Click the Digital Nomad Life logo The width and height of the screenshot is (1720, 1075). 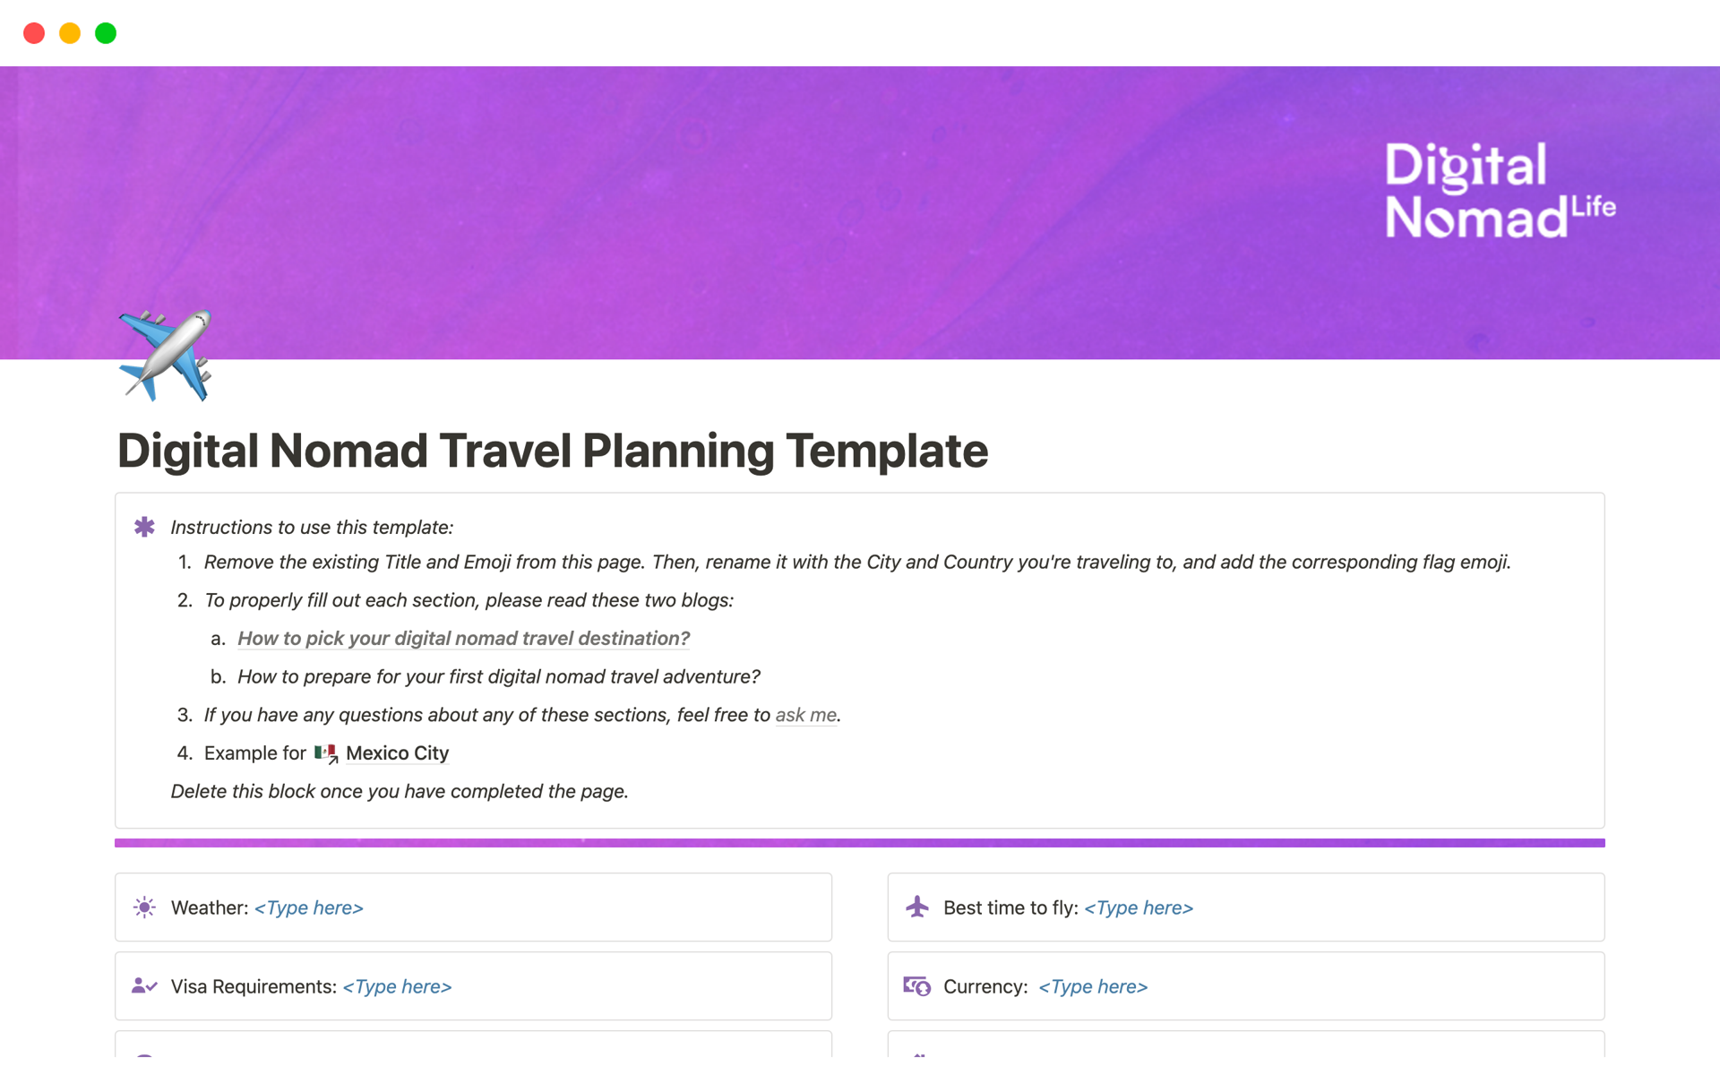tap(1499, 190)
